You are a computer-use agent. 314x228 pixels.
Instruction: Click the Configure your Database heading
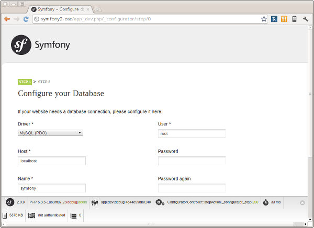coord(61,94)
